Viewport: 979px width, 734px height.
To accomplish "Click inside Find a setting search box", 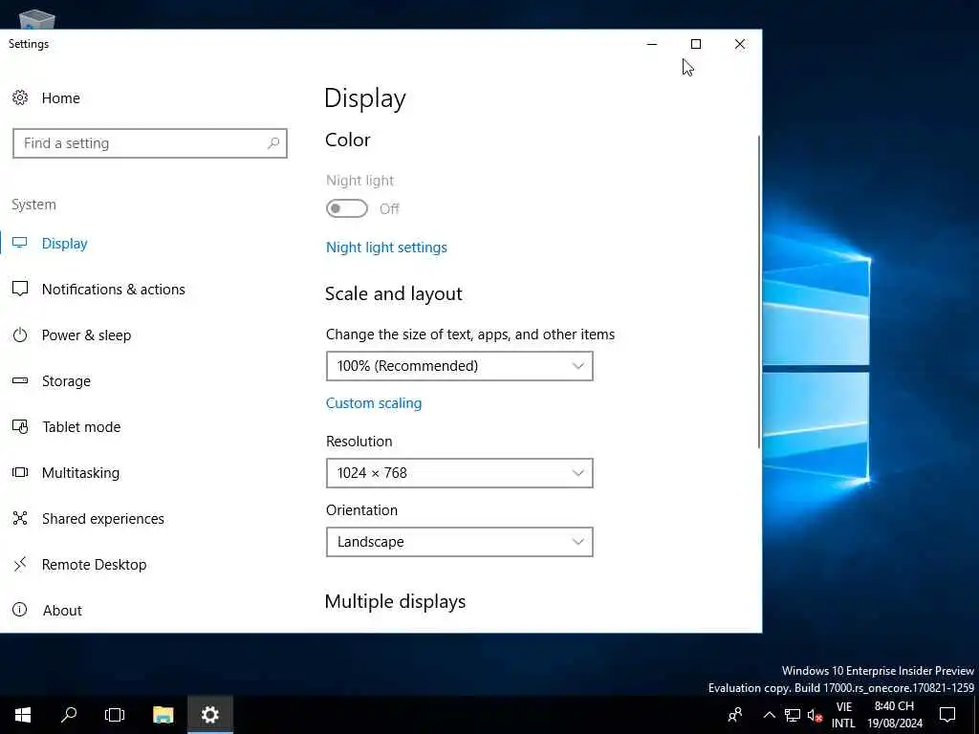I will [x=150, y=143].
